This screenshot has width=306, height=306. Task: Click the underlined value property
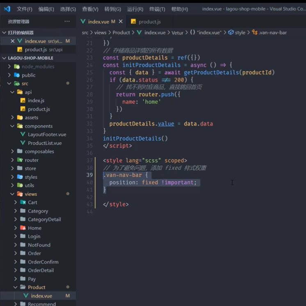tap(166, 124)
